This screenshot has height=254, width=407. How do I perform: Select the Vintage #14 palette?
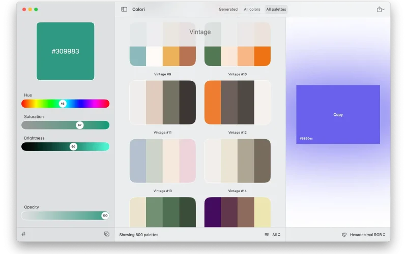click(238, 161)
